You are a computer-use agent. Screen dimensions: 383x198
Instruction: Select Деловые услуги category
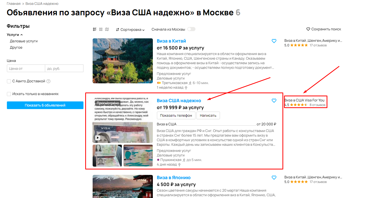(x=24, y=41)
